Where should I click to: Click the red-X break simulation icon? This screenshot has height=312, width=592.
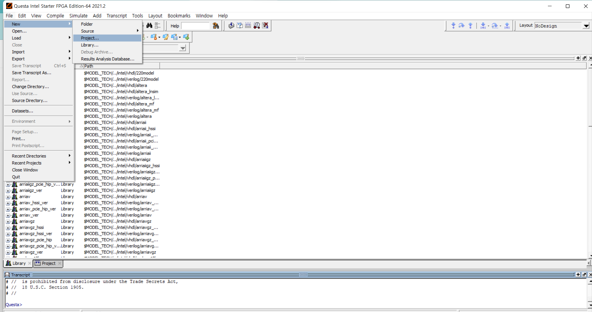265,26
